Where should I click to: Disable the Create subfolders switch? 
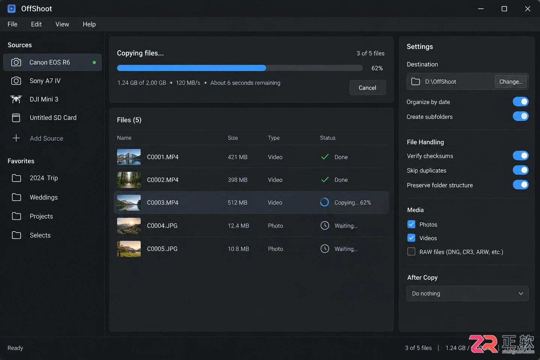coord(520,116)
